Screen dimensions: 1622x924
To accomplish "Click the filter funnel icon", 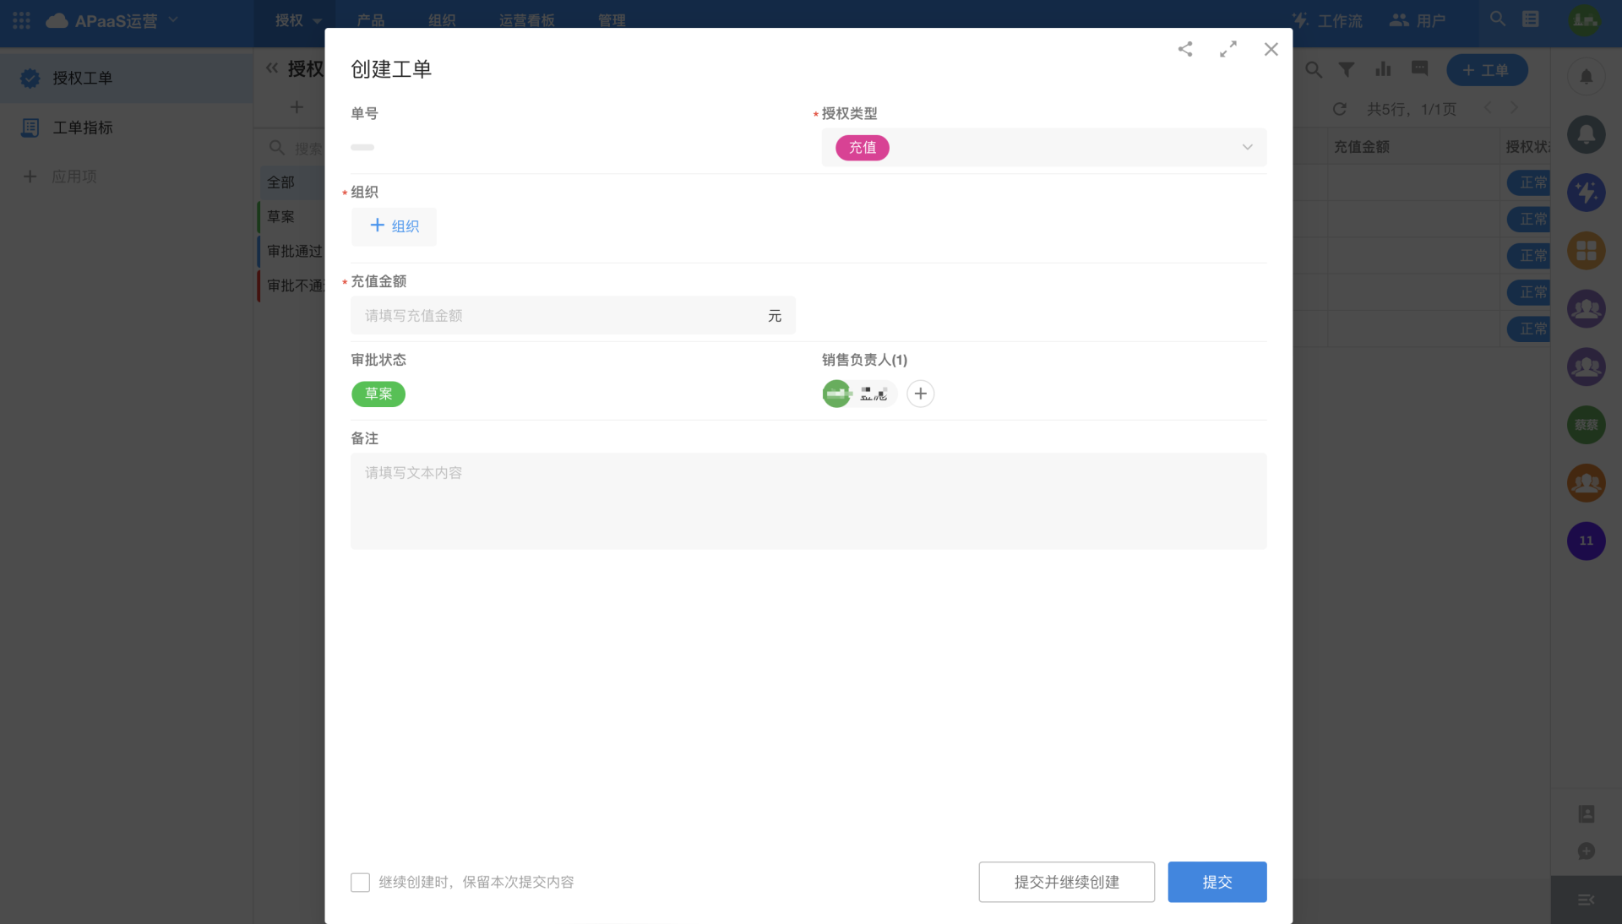I will [1347, 70].
